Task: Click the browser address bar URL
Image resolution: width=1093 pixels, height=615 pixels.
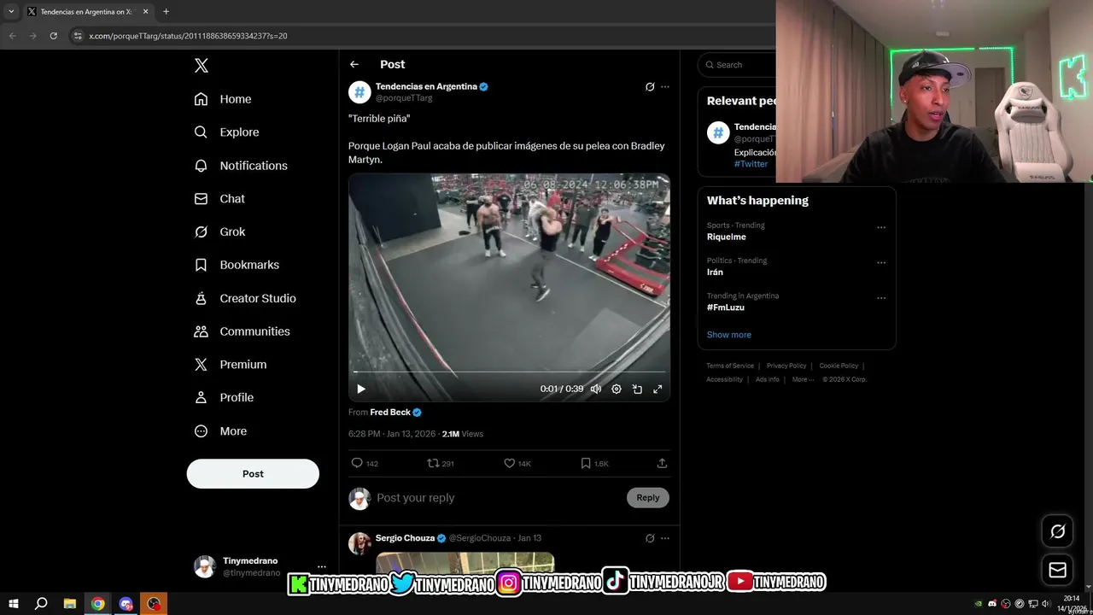Action: pos(188,36)
